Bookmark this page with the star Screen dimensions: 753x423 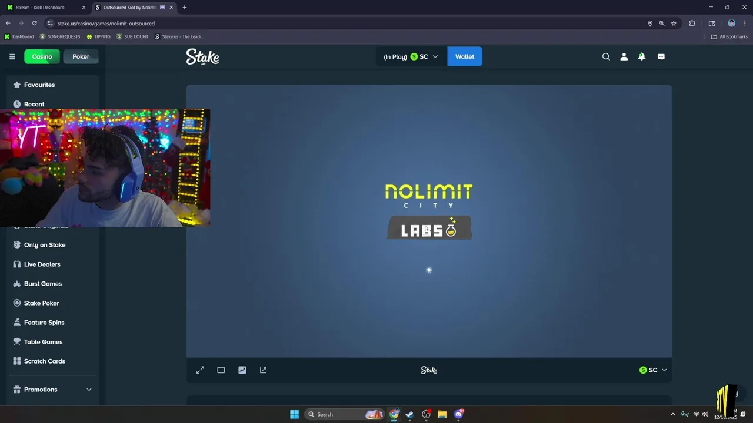(x=674, y=23)
